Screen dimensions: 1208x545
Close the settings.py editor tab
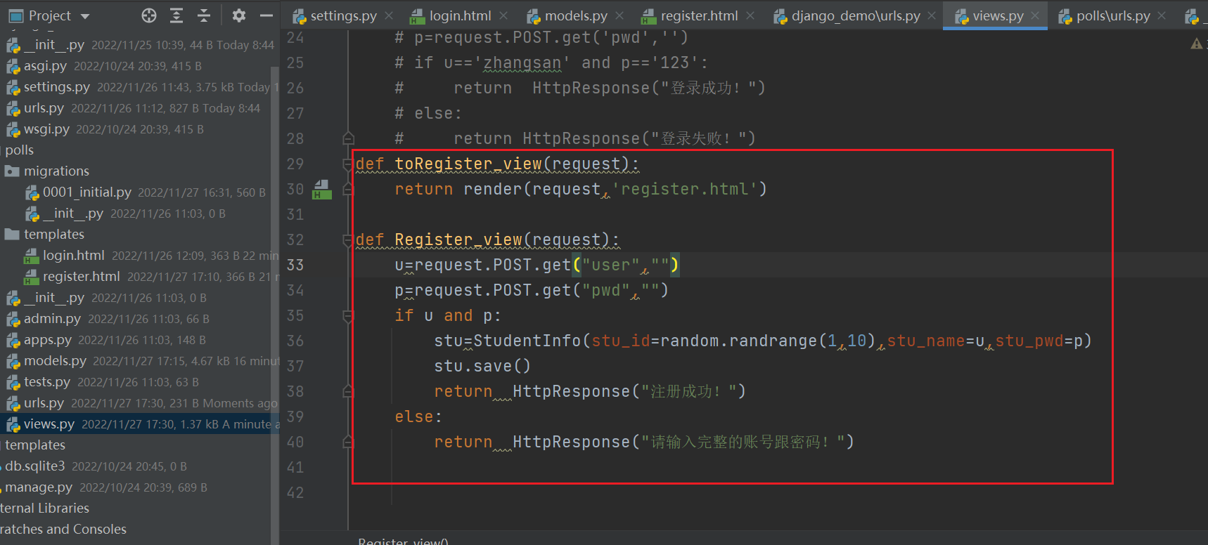pyautogui.click(x=389, y=15)
